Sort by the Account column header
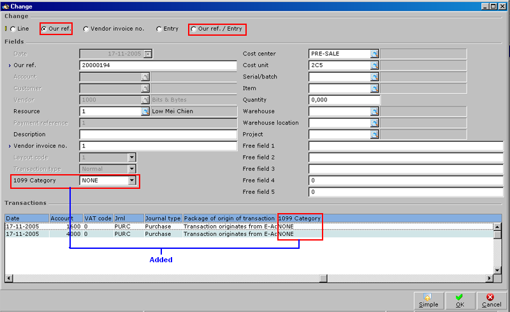The width and height of the screenshot is (510, 312). point(66,218)
